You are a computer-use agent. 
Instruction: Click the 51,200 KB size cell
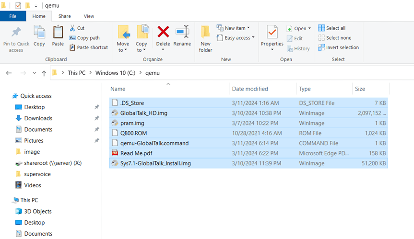click(374, 163)
